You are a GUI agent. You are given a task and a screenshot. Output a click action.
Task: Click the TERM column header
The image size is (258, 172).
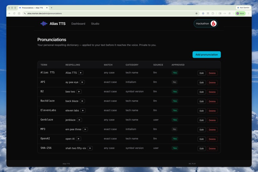point(44,65)
